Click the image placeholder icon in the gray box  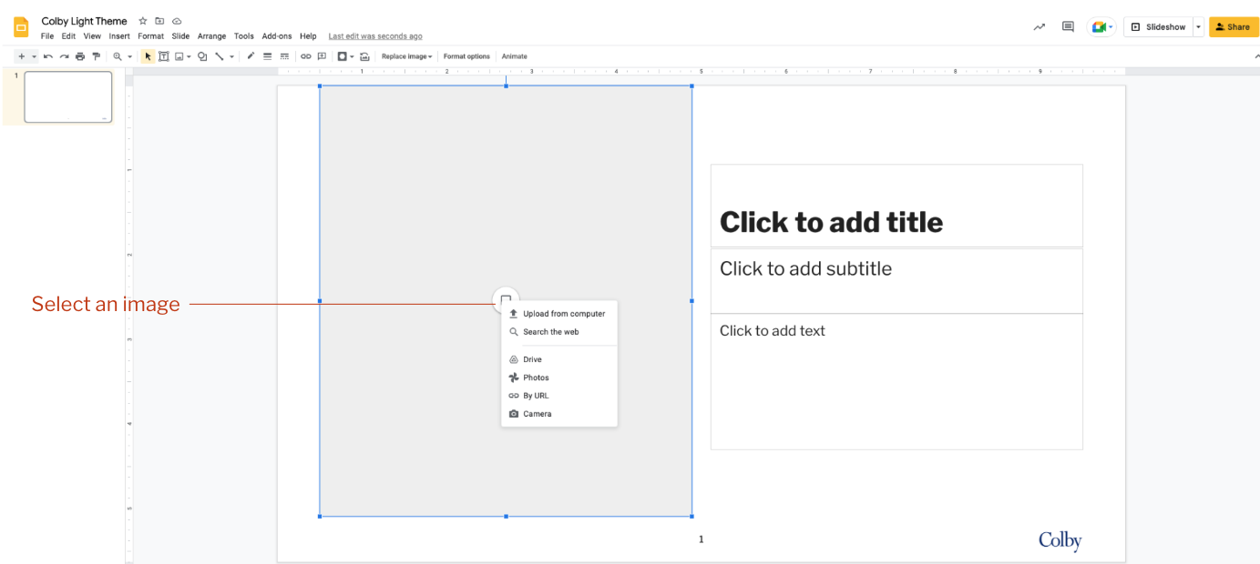[506, 299]
